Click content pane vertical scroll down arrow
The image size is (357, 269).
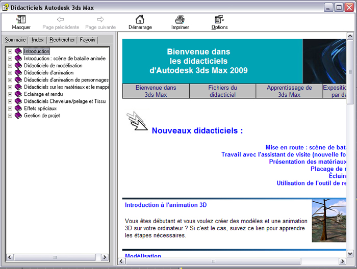pos(350,253)
